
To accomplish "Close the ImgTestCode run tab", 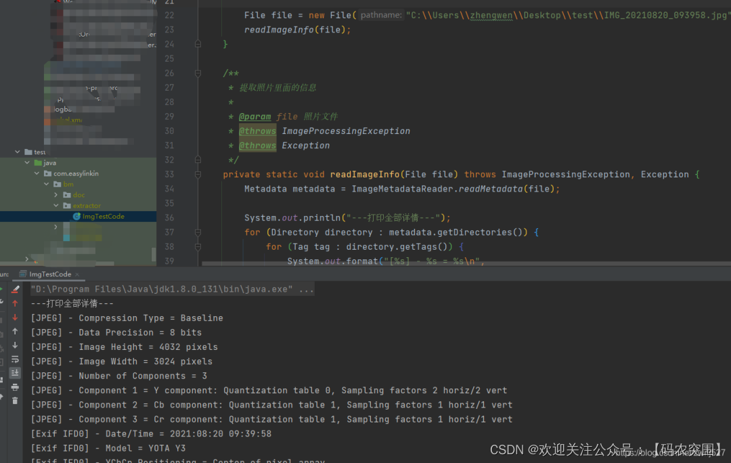I will pyautogui.click(x=77, y=275).
